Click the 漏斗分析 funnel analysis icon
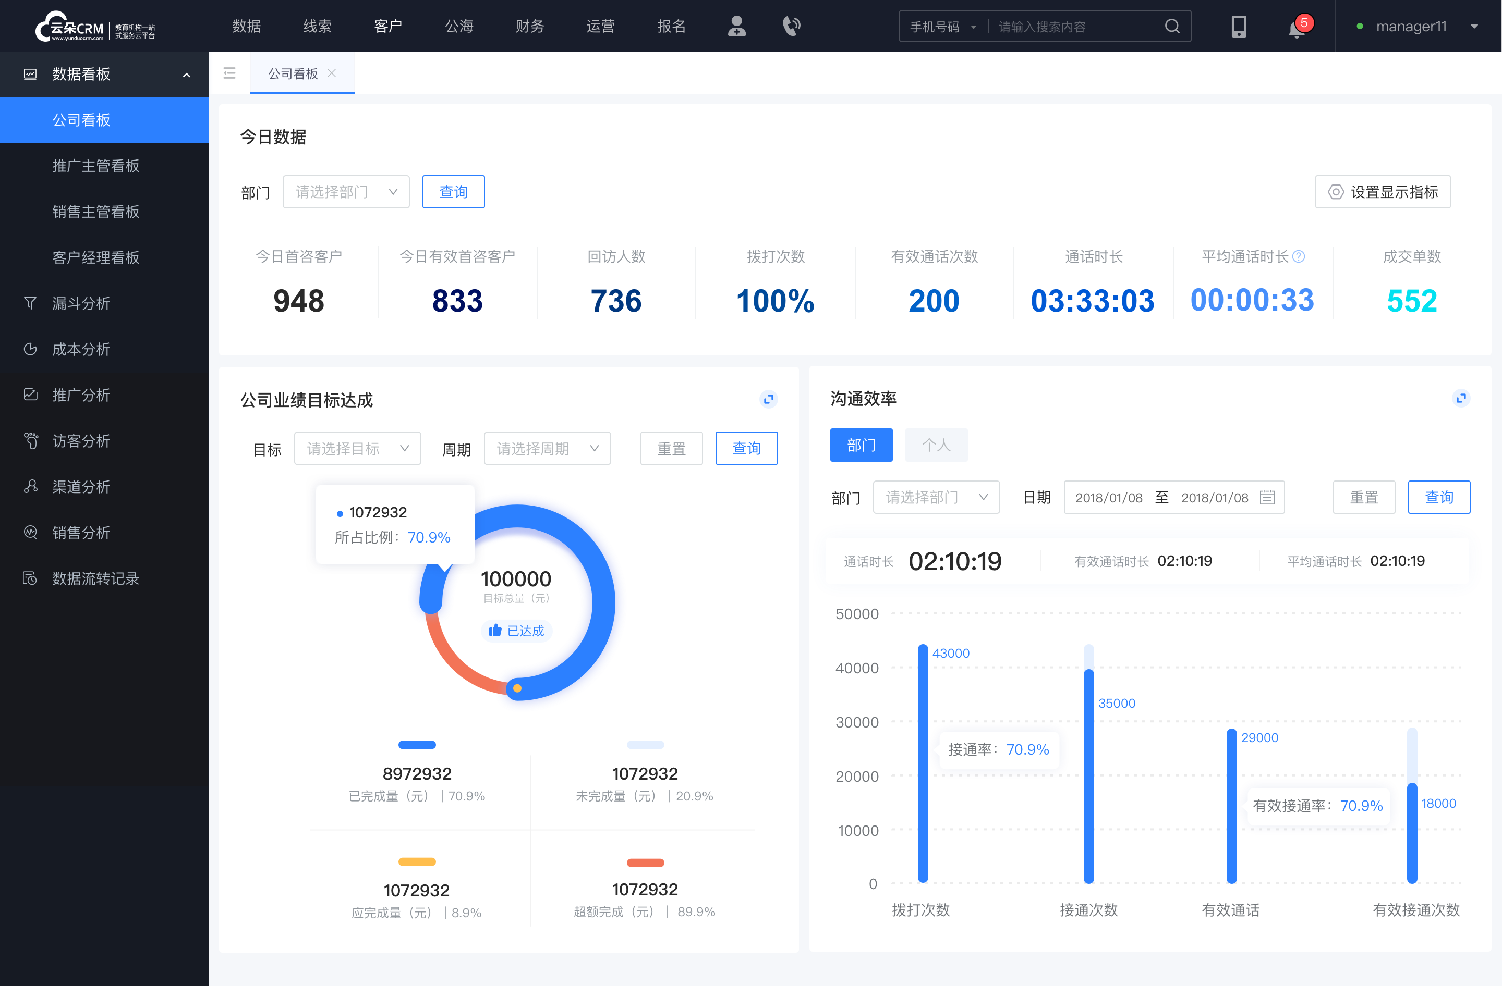This screenshot has height=986, width=1502. (30, 302)
